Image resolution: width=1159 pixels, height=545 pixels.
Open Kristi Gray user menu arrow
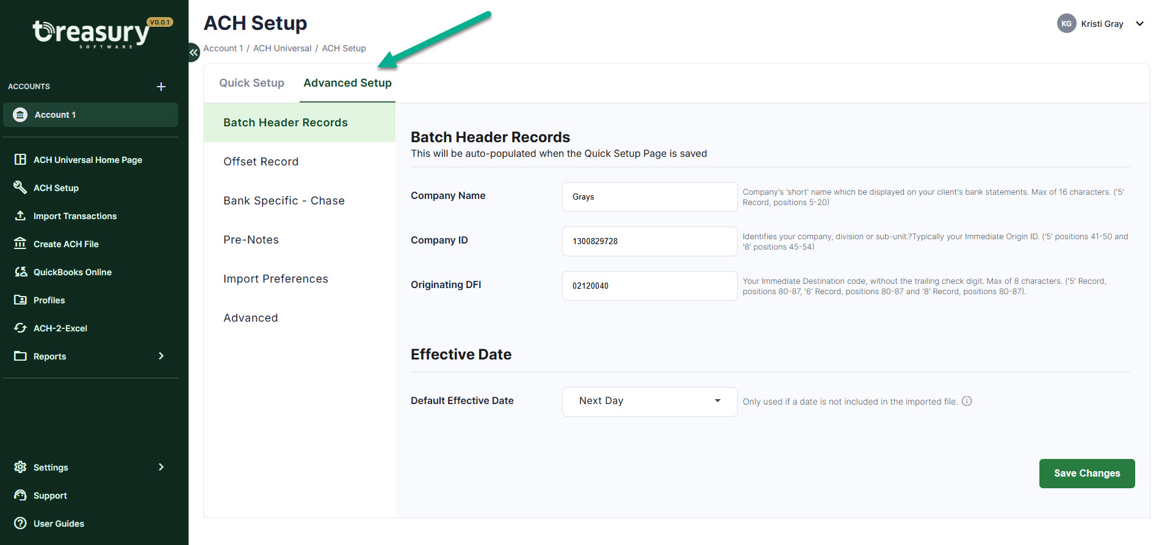[1139, 24]
